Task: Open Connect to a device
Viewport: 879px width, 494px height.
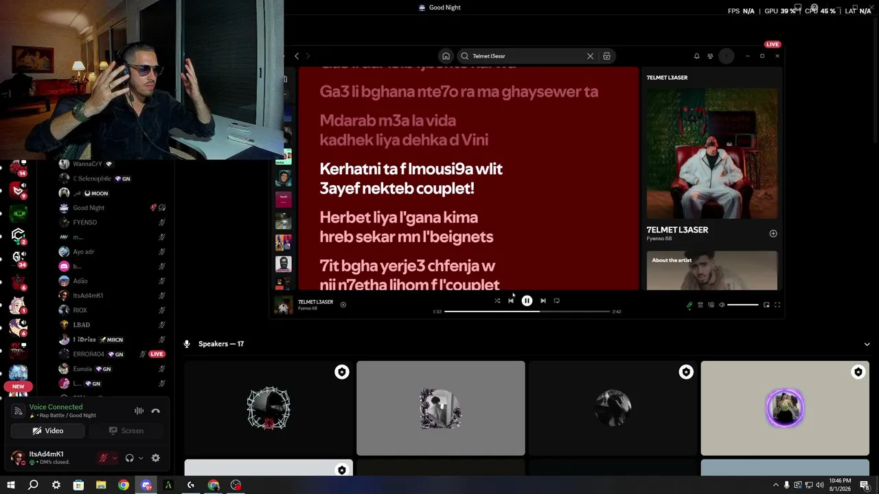Action: (x=711, y=305)
